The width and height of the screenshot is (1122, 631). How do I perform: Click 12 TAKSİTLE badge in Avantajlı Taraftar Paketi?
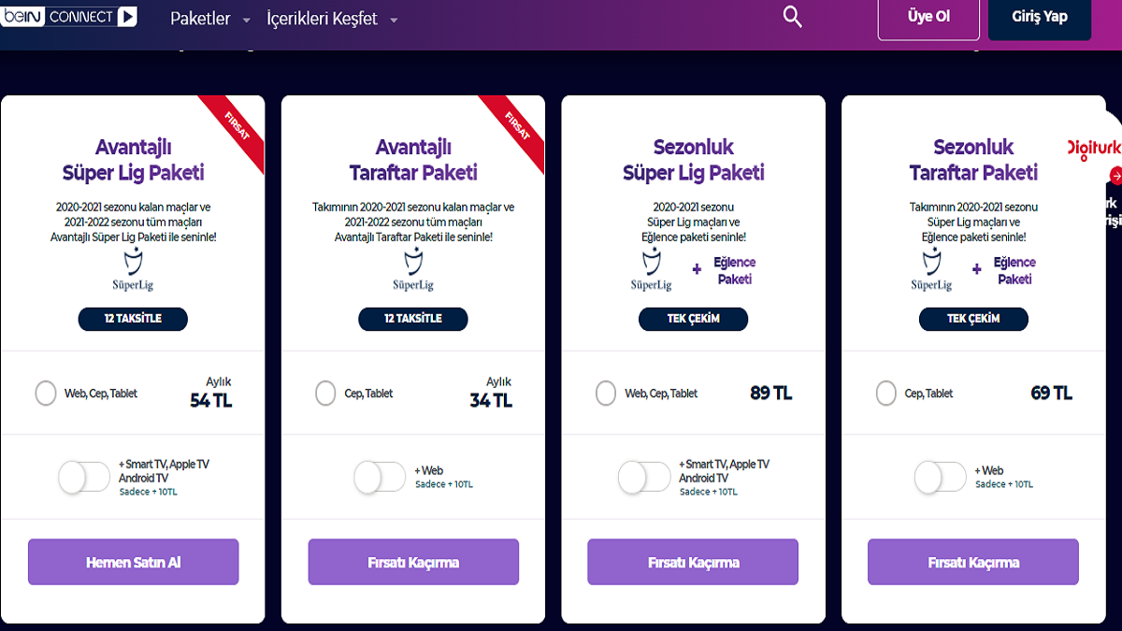click(x=413, y=319)
